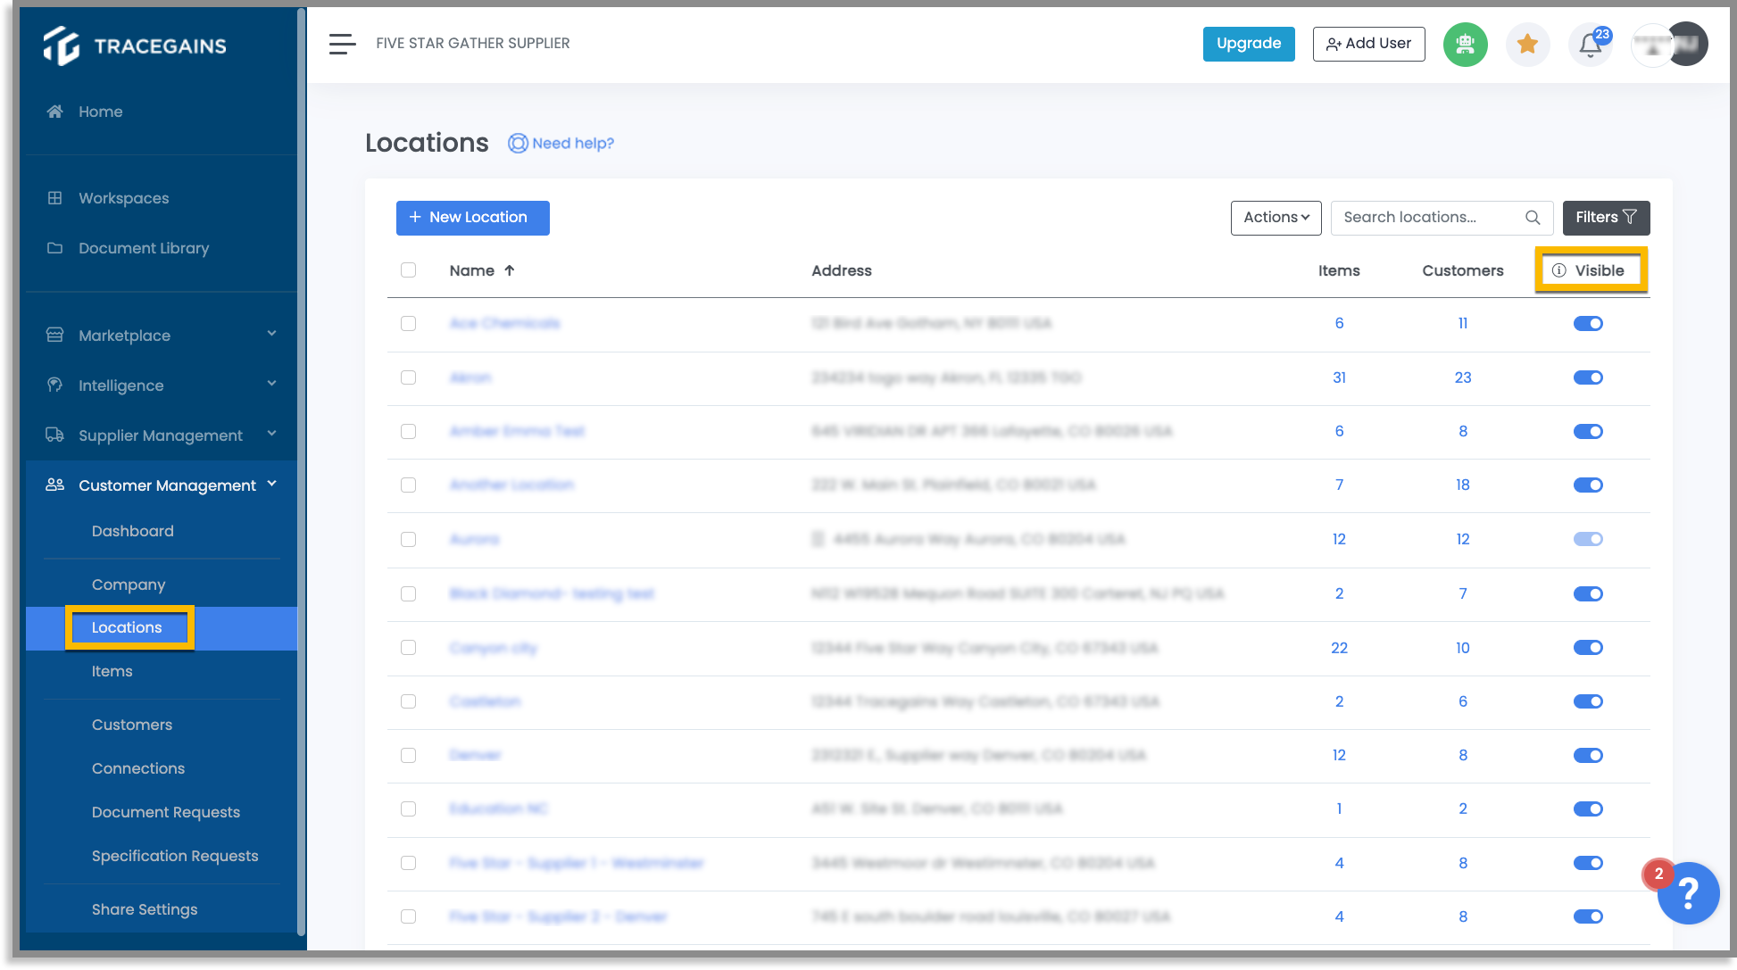
Task: Click the Need help lifebuoy icon
Action: tap(518, 144)
